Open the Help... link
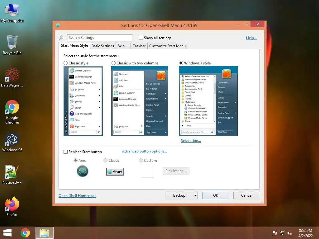319x239 pixels. point(251,38)
